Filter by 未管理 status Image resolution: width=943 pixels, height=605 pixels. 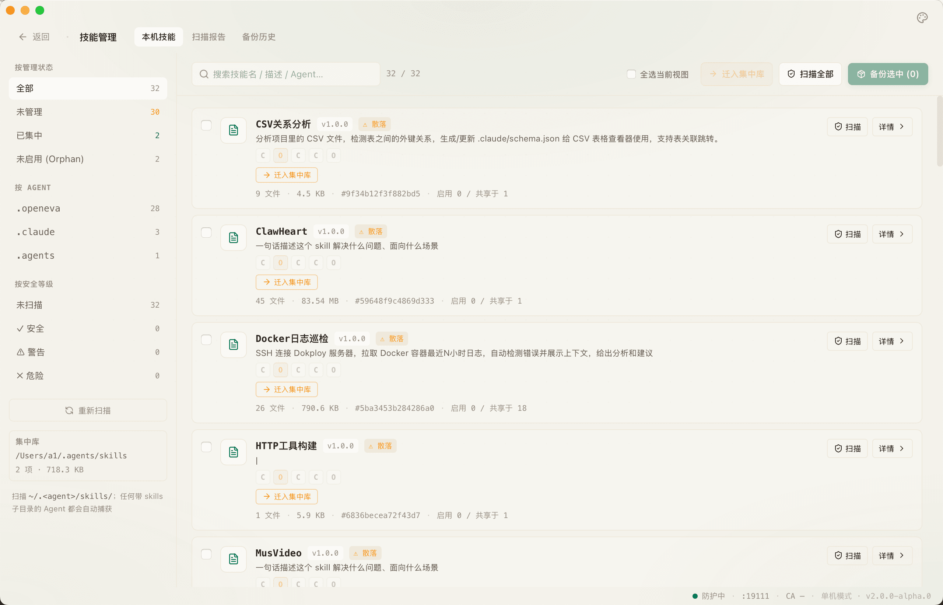coord(88,112)
